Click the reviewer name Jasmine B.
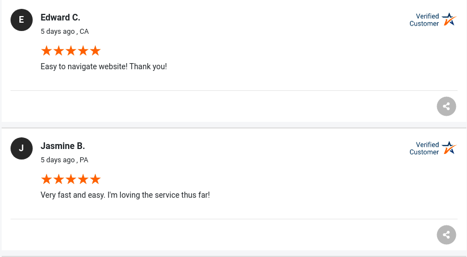 (63, 146)
